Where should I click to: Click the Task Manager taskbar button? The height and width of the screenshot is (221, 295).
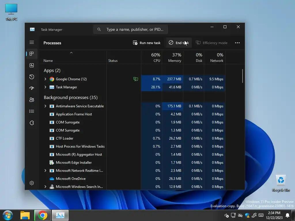point(60,215)
